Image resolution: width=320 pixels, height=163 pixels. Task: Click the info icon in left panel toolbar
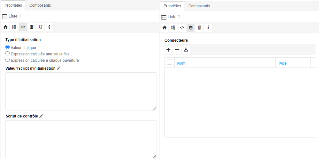coord(49,27)
